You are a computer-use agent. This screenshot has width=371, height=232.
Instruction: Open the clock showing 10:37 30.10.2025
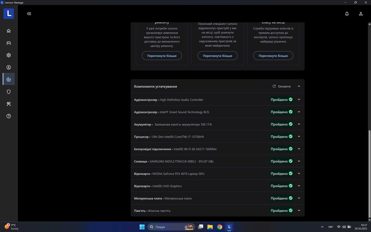361,227
